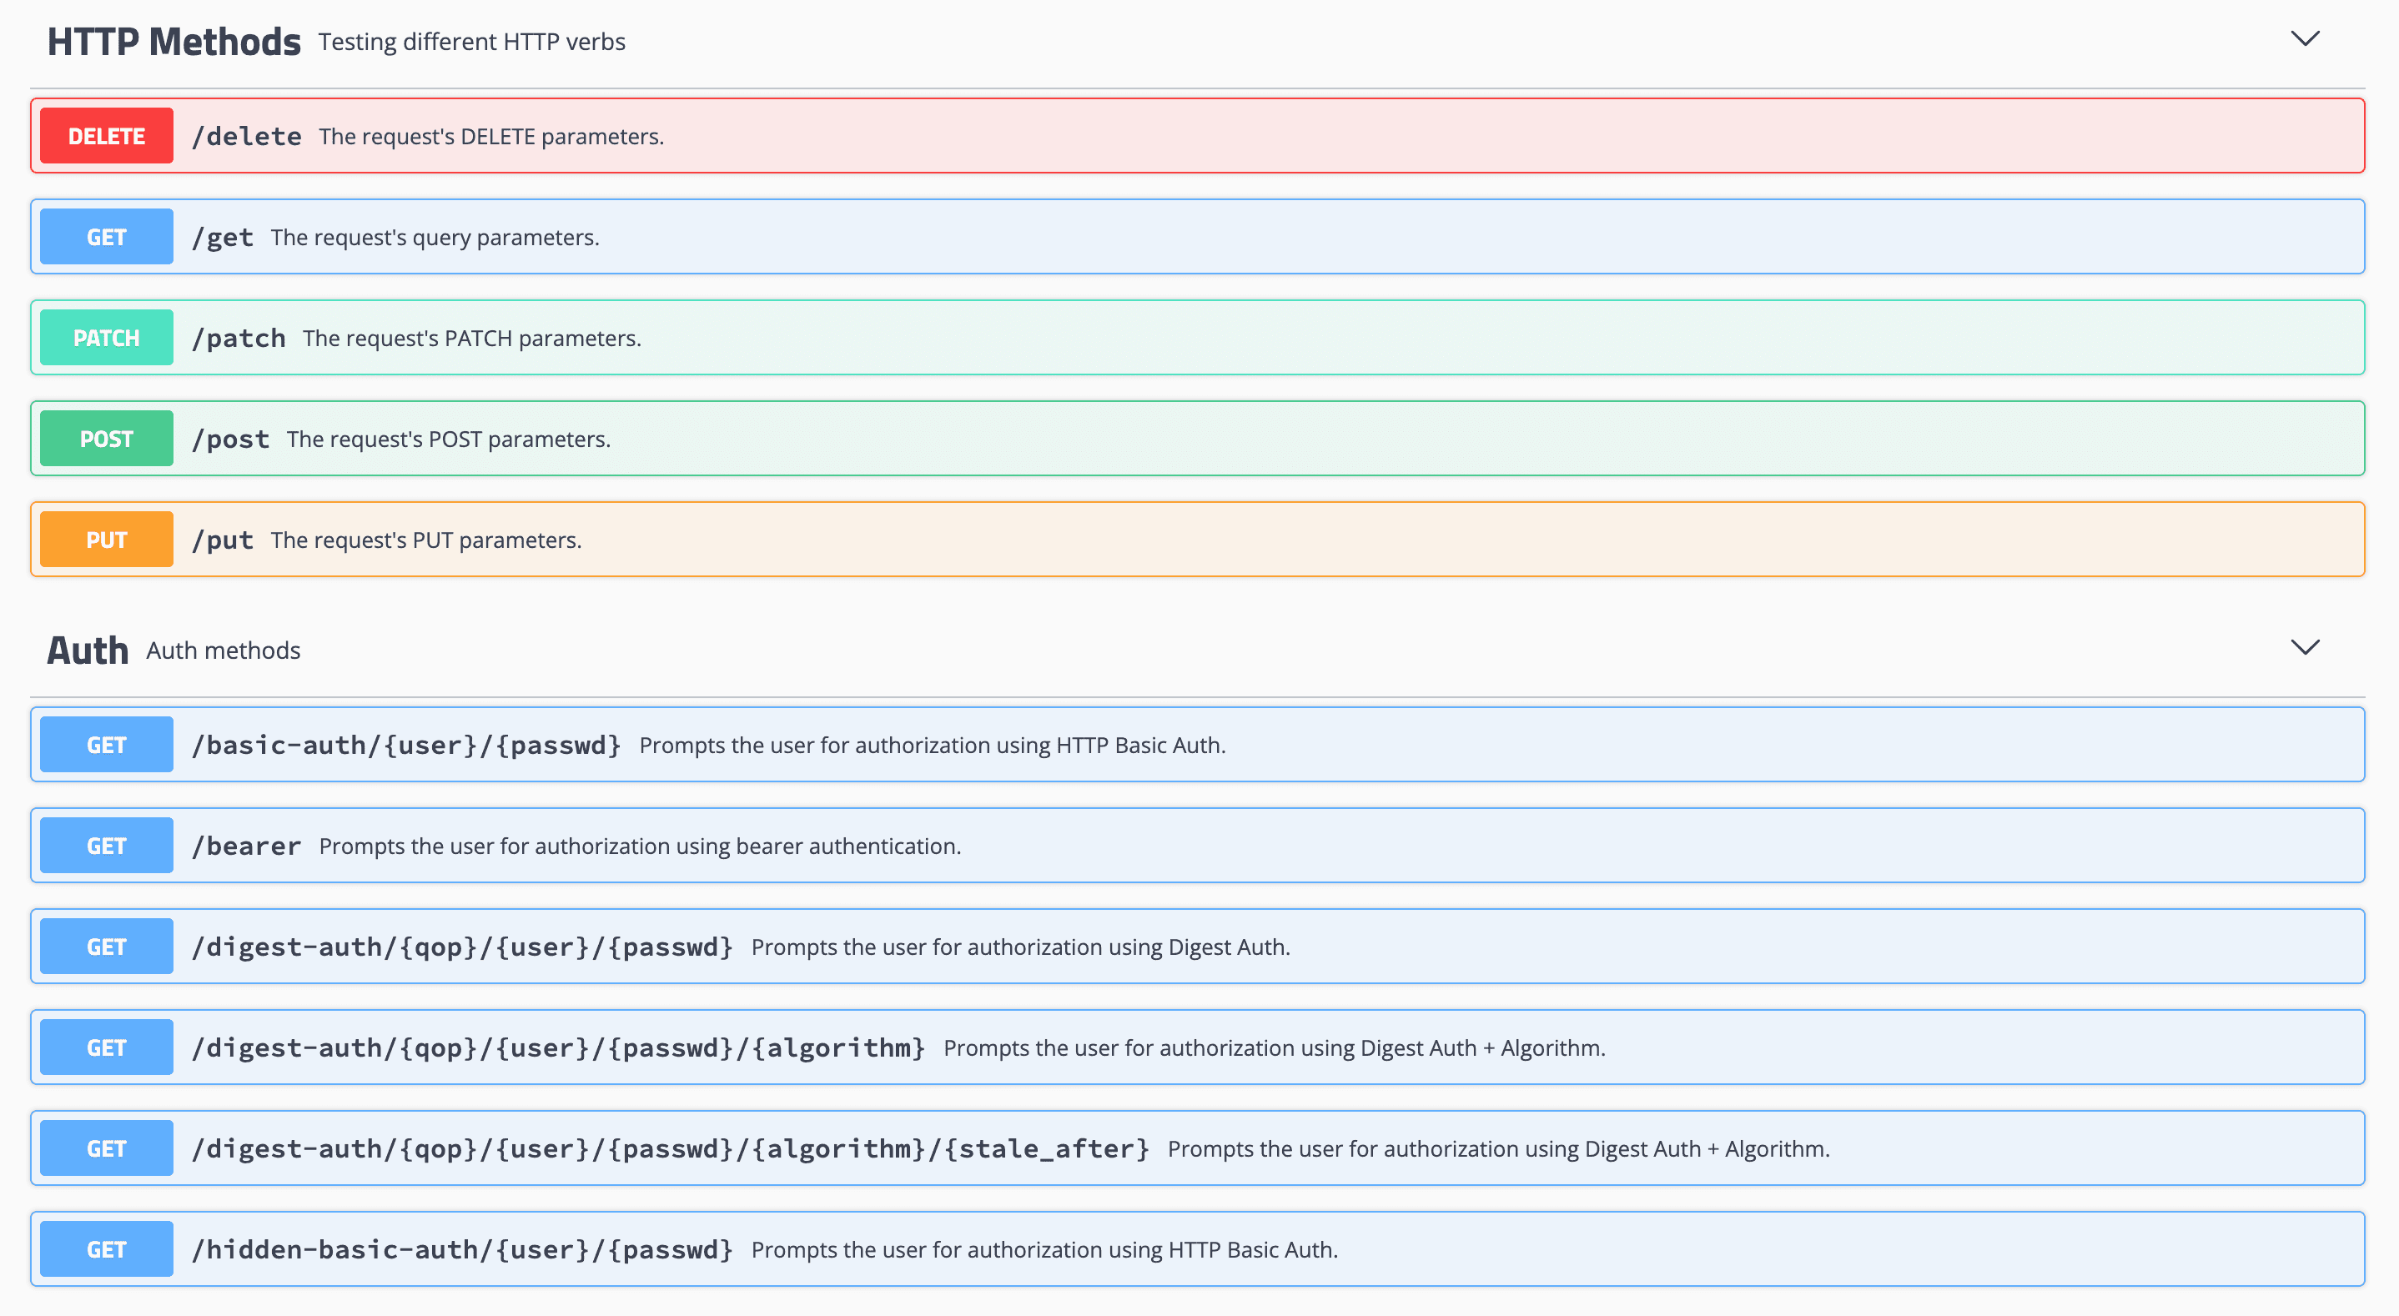The image size is (2399, 1316).
Task: Click description of digest-auth {stale_after} row
Action: (x=1500, y=1149)
